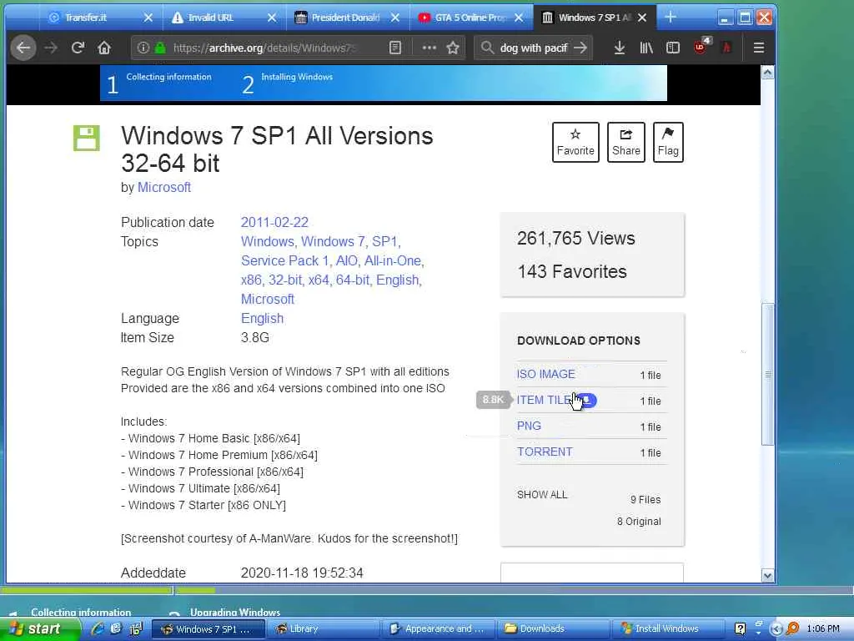The width and height of the screenshot is (854, 641).
Task: Open the 64-bit topic link
Action: tap(353, 280)
